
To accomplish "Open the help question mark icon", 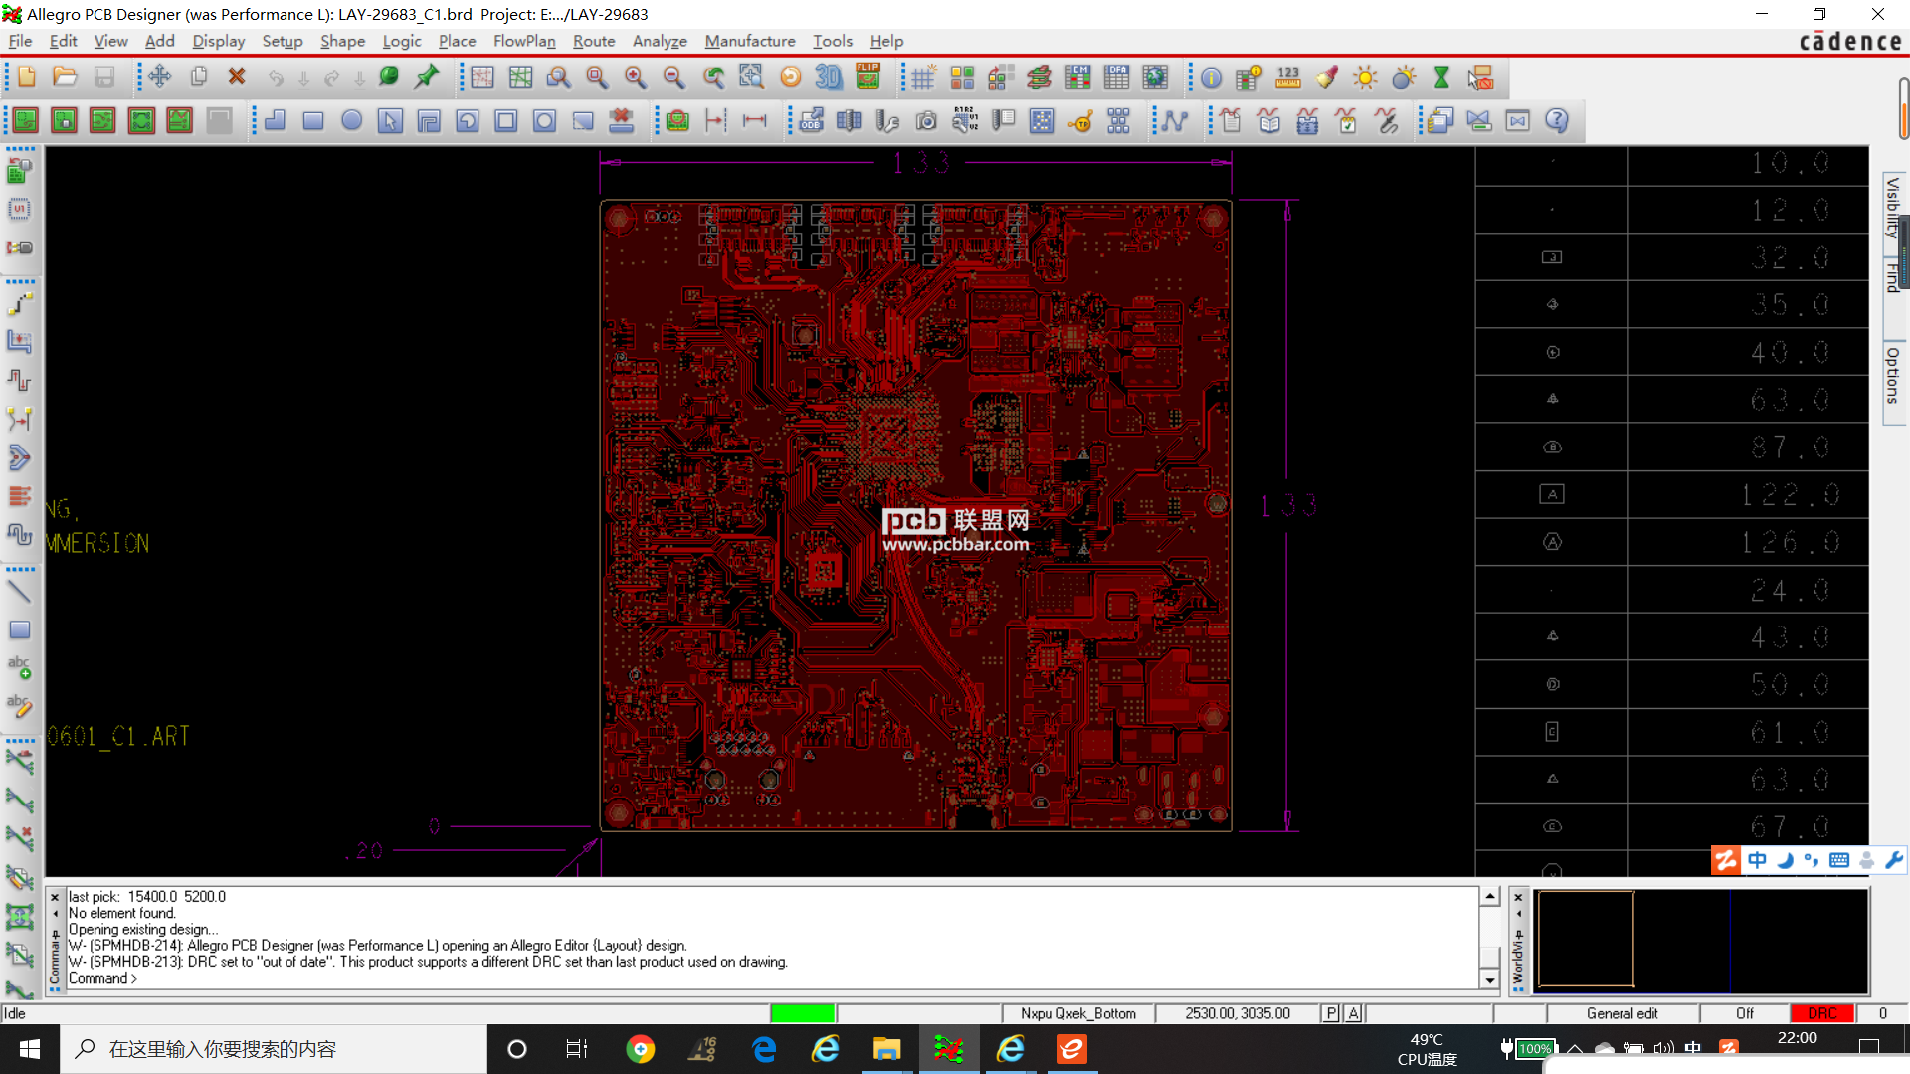I will click(x=1557, y=121).
